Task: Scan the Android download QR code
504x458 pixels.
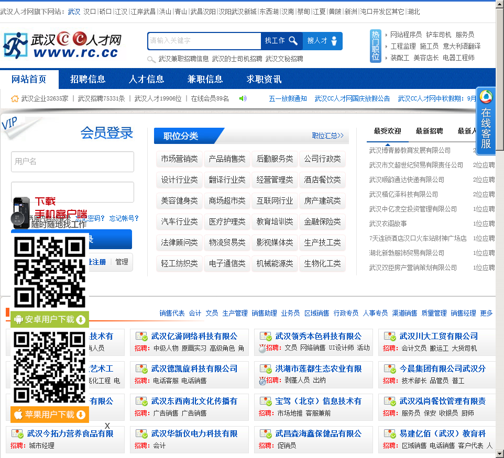Action: pyautogui.click(x=50, y=272)
